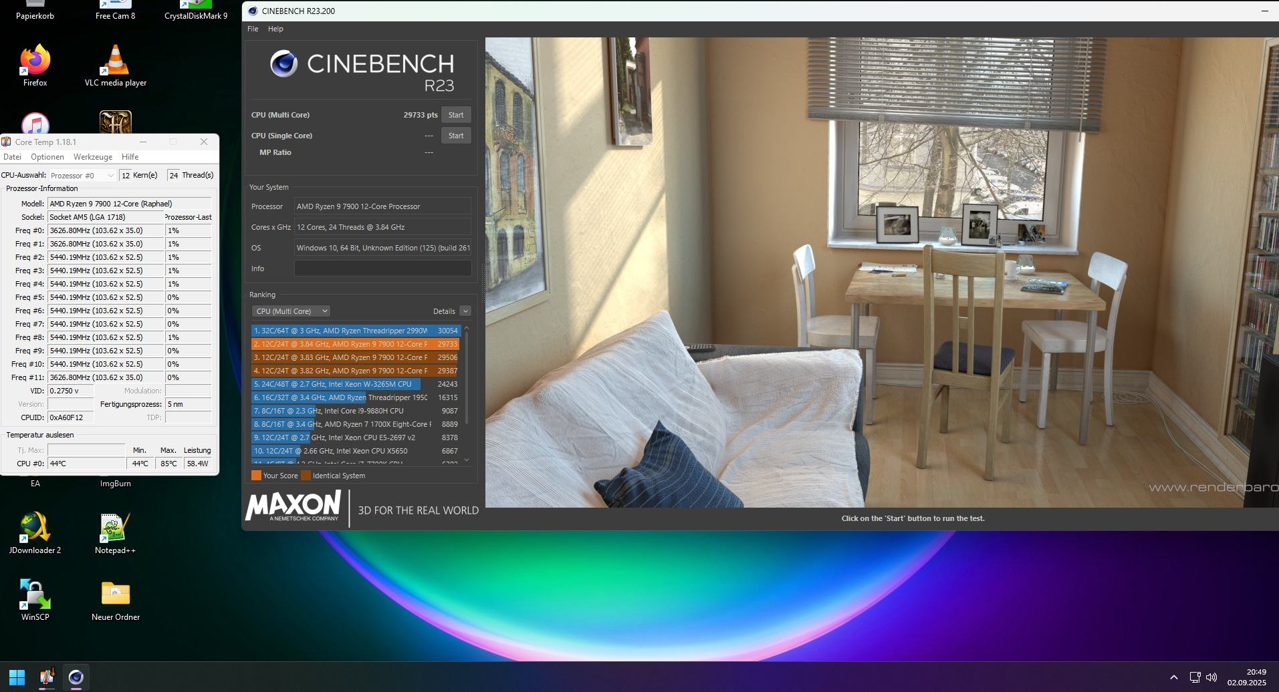Select the Threadripper 2990W ranking row
The width and height of the screenshot is (1279, 692).
[356, 331]
